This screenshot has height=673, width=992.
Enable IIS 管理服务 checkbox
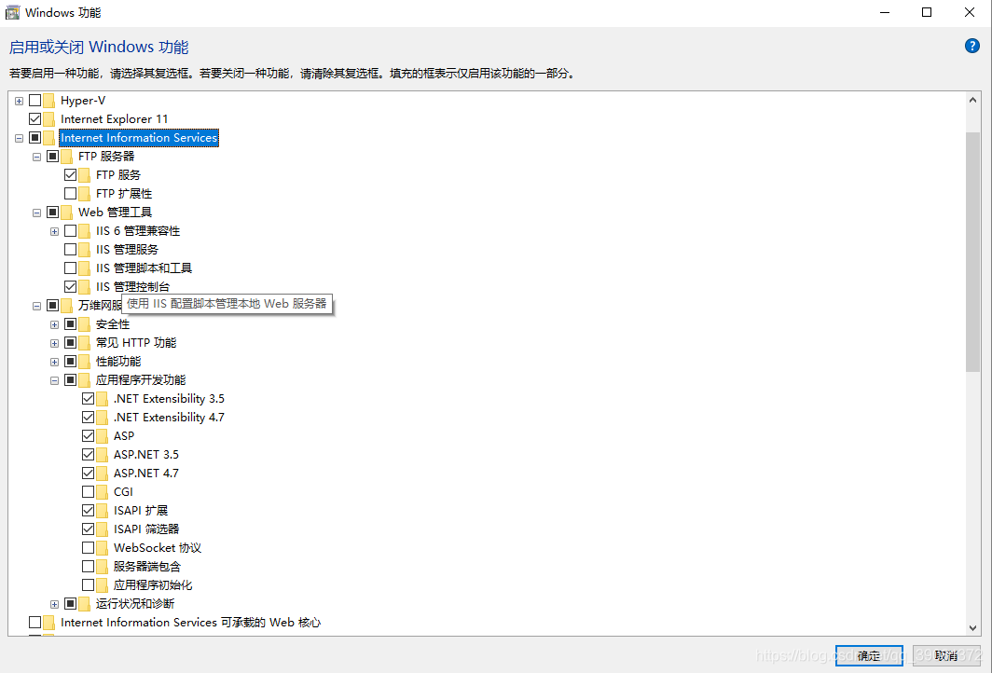(70, 249)
